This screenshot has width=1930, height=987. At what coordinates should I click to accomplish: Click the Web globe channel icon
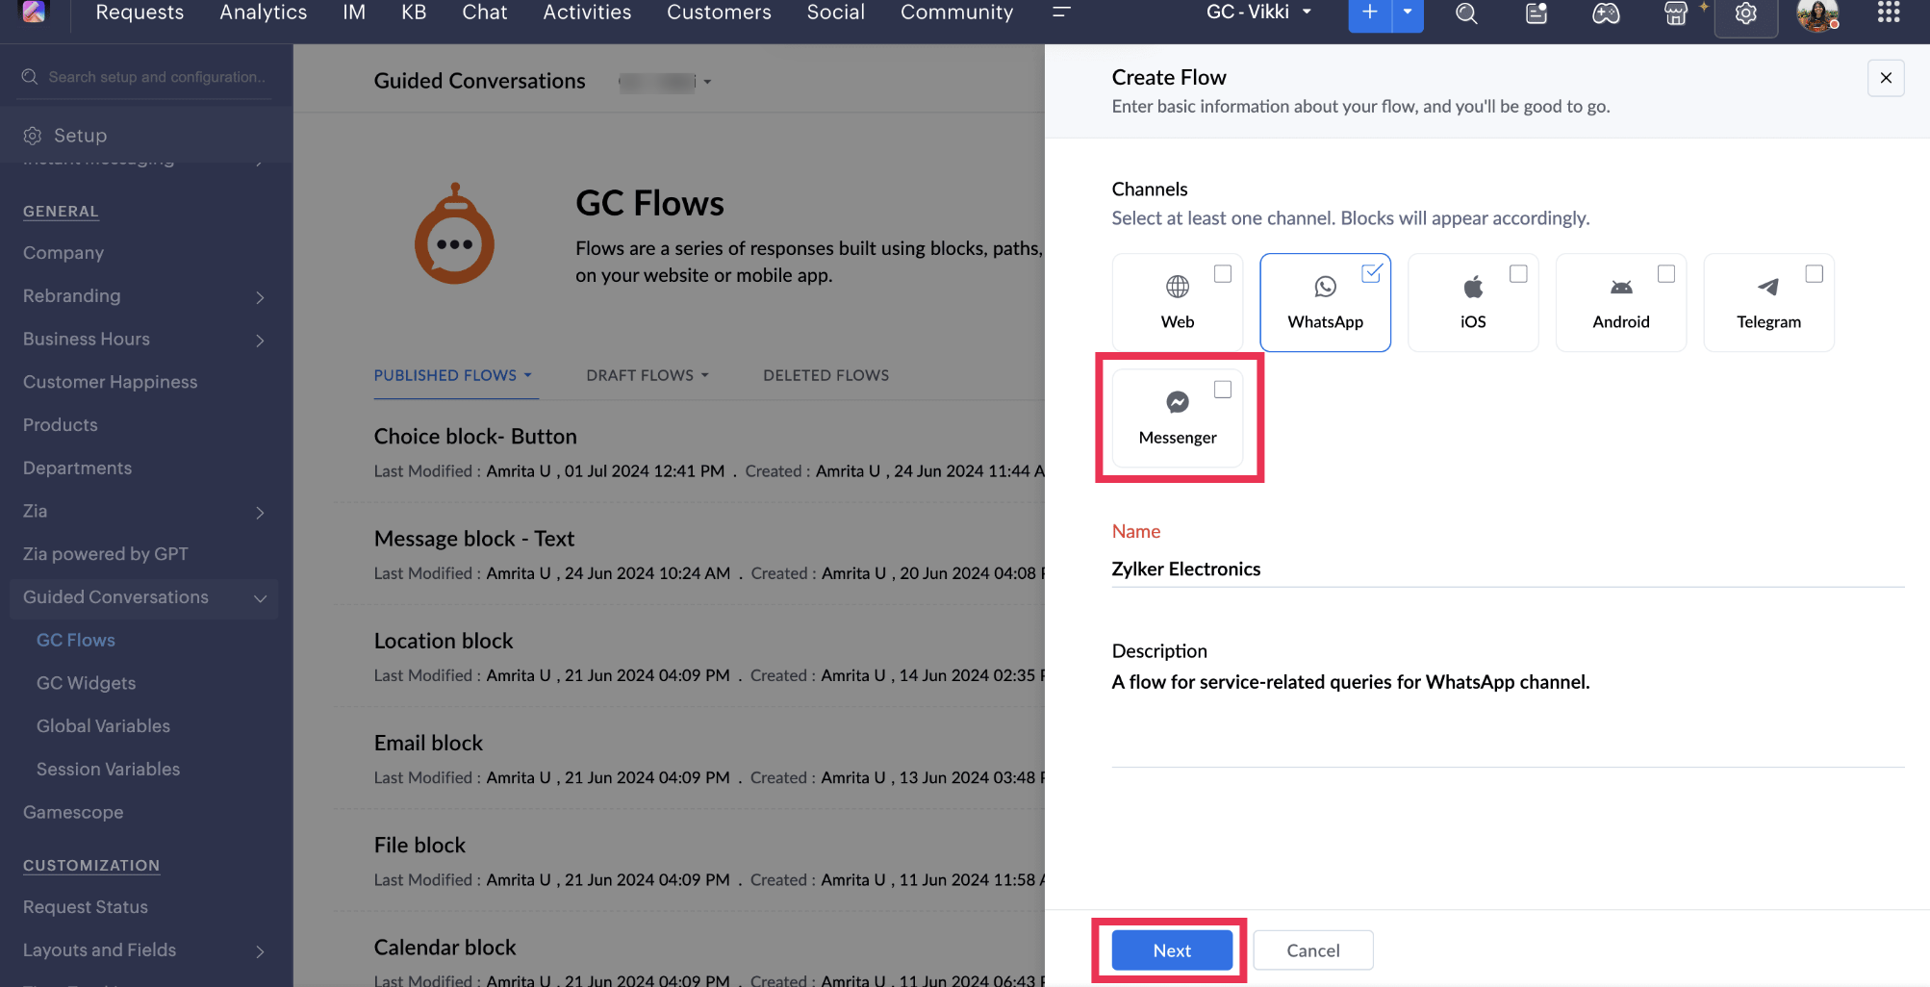[1178, 287]
